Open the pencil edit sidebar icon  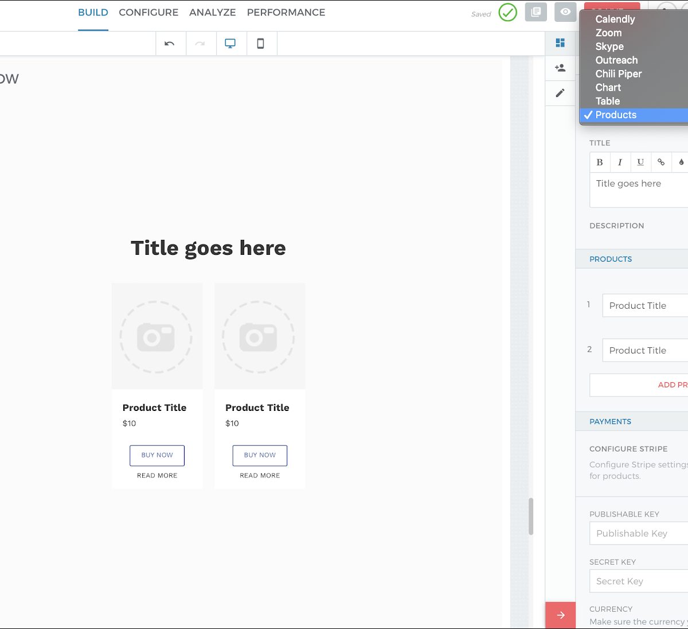560,93
